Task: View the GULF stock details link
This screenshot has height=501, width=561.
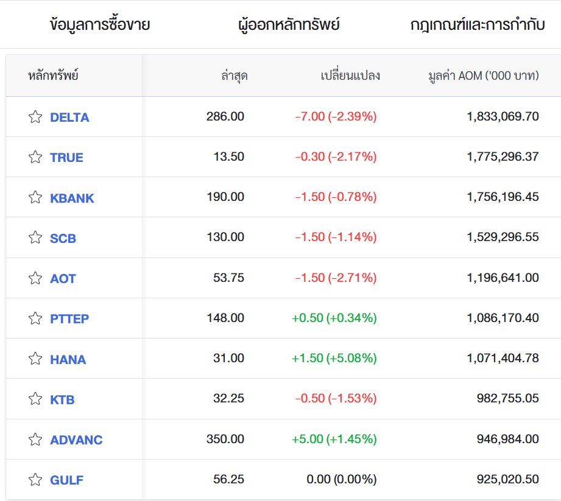Action: (66, 480)
